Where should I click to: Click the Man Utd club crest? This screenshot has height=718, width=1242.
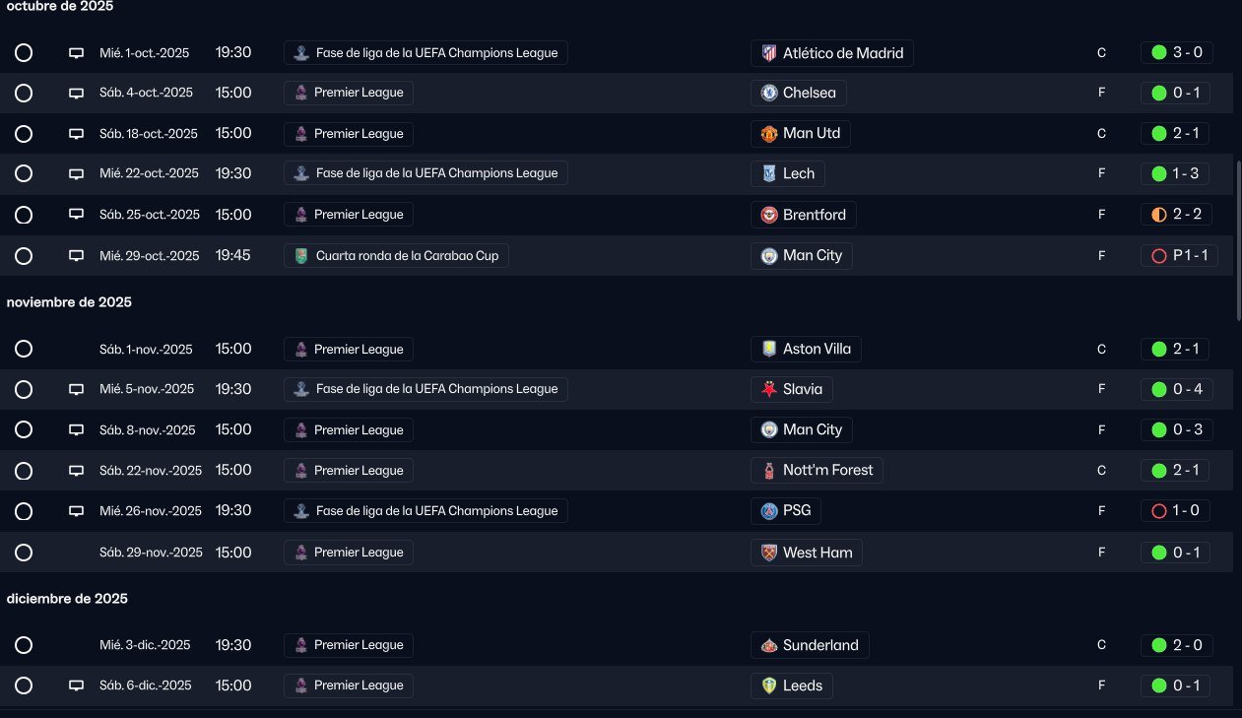click(768, 134)
